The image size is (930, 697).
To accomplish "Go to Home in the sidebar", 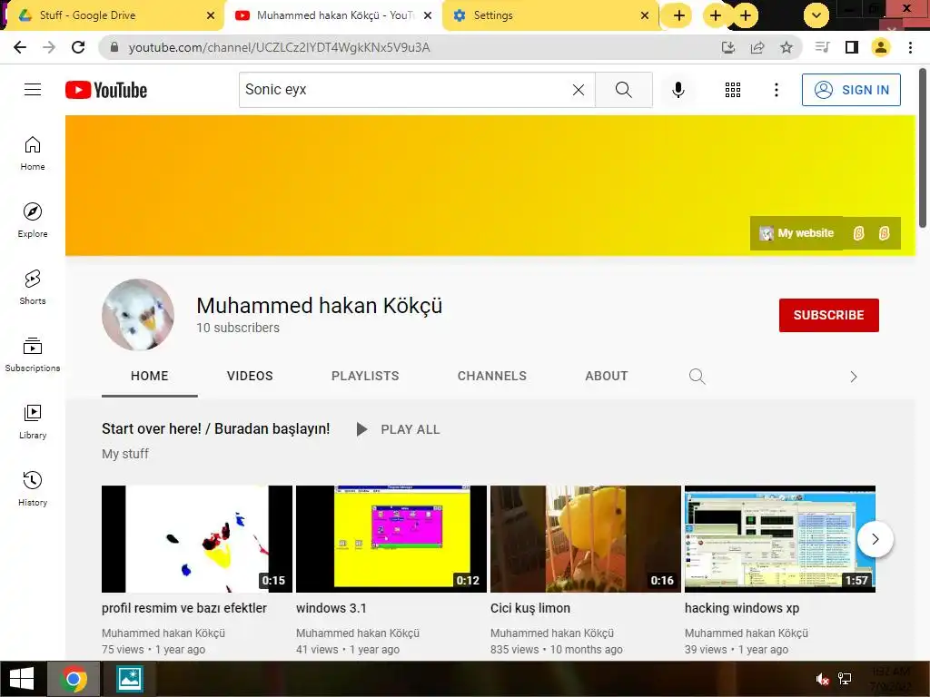I will [33, 152].
